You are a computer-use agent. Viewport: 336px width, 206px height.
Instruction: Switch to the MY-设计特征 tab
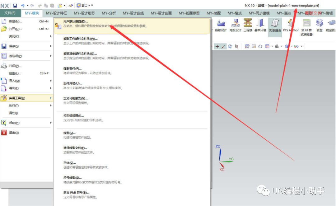pyautogui.click(x=56, y=13)
